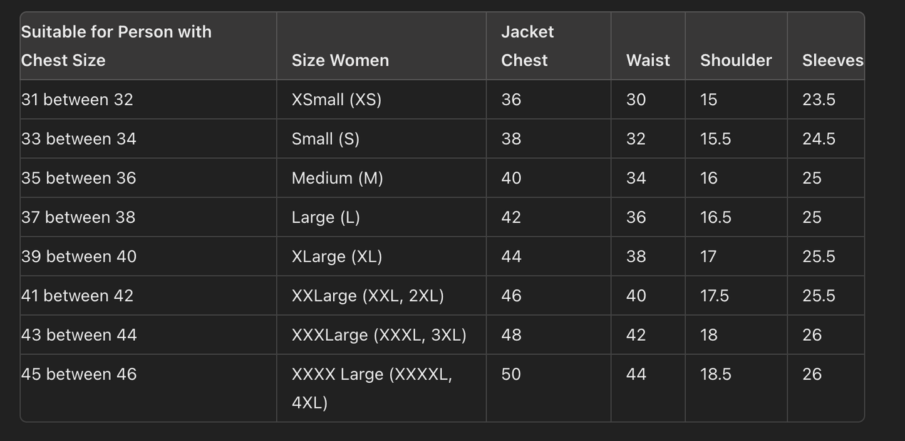Viewport: 905px width, 441px height.
Task: Select the 23.5 sleeves value
Action: coord(819,100)
